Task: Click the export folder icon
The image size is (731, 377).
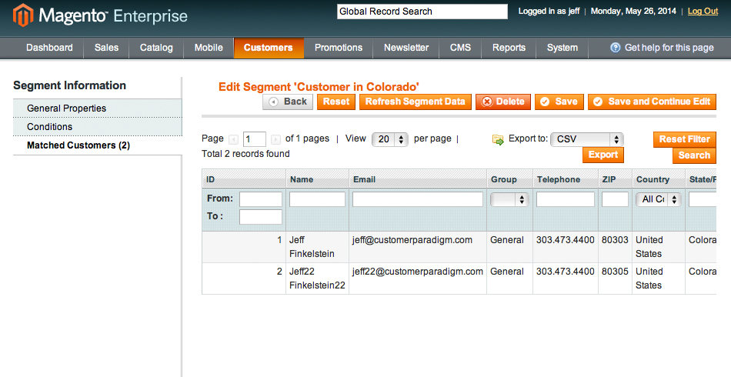Action: pos(499,139)
